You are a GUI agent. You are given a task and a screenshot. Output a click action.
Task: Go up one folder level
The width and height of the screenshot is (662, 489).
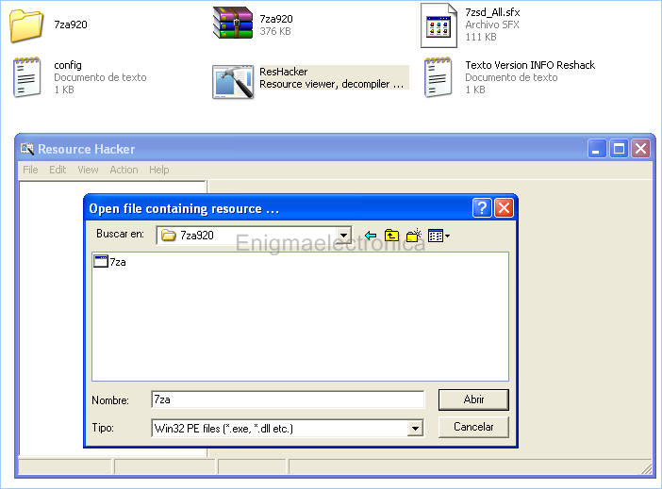point(391,236)
